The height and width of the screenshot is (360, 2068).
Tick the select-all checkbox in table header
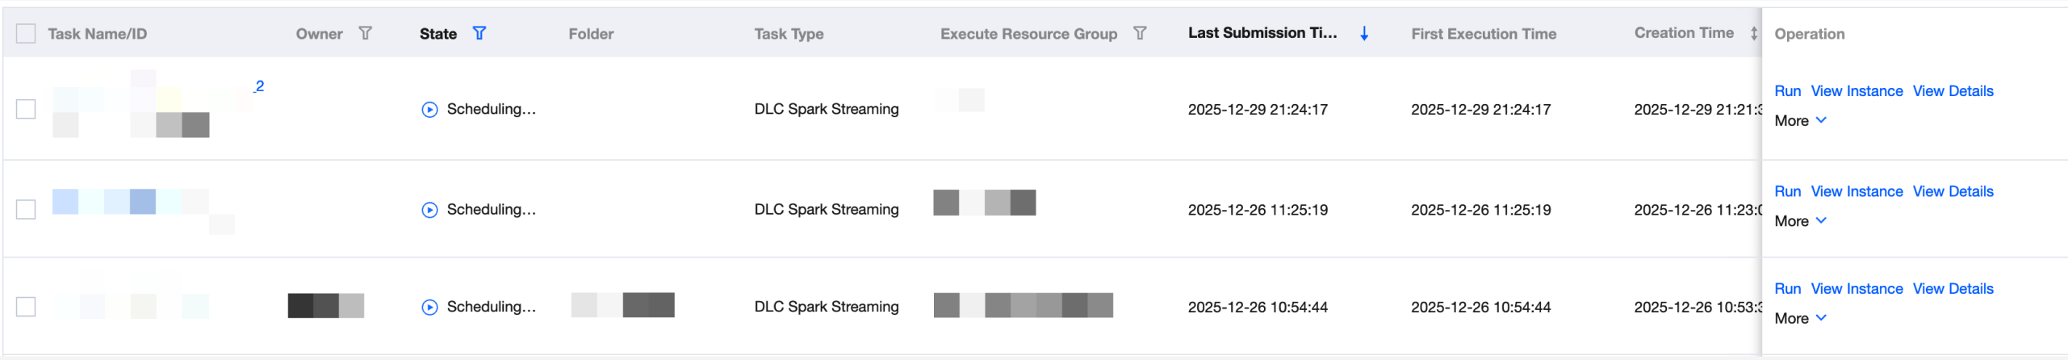click(x=26, y=33)
